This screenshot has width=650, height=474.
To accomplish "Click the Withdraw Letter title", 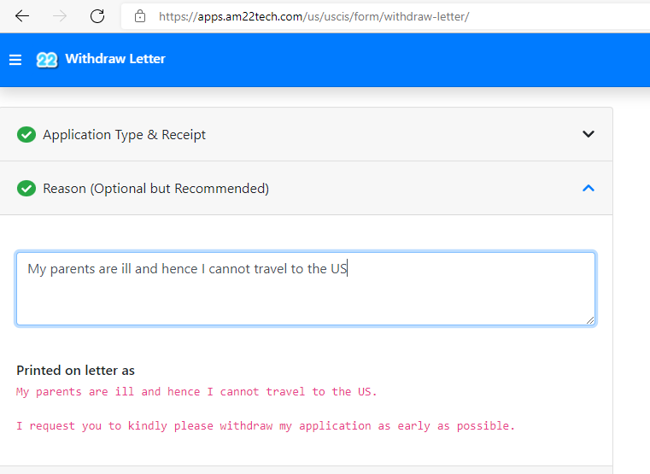I will (x=115, y=59).
